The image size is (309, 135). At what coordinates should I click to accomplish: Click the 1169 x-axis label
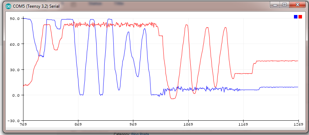tap(243, 125)
